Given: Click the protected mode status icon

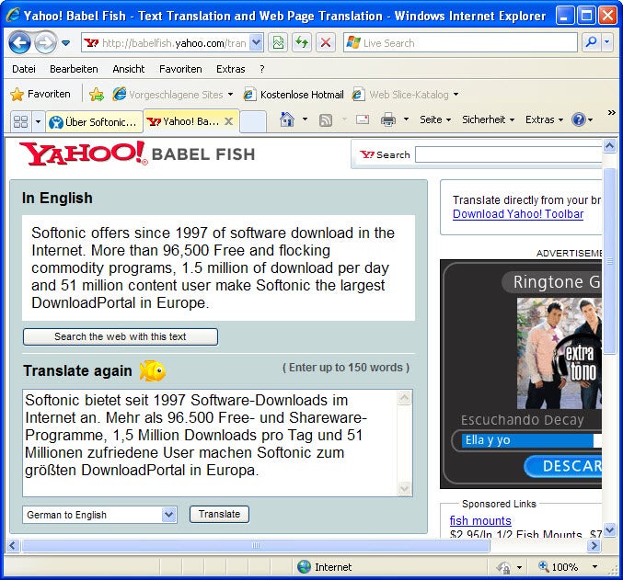Looking at the screenshot, I should pos(503,567).
